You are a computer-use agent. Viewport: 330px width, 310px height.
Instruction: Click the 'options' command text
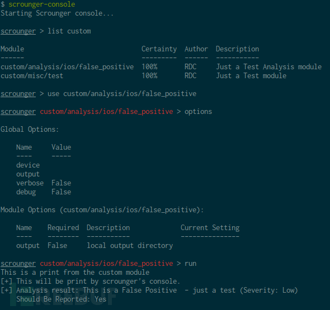(198, 112)
